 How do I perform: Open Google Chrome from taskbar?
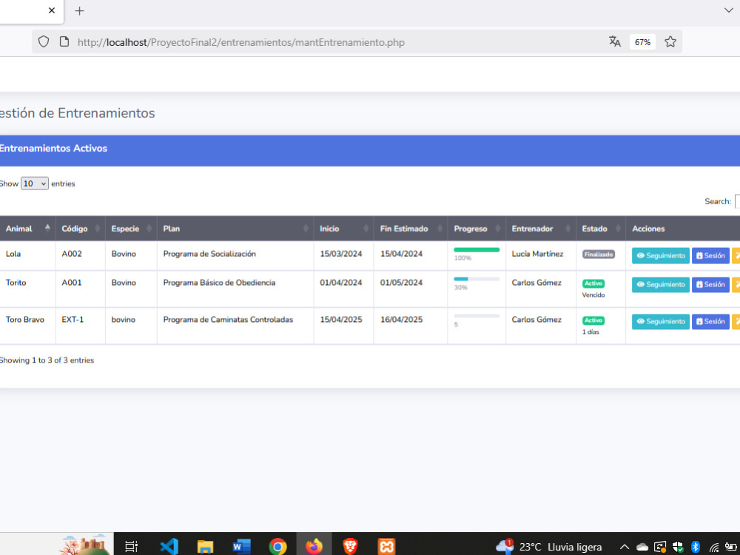click(277, 547)
